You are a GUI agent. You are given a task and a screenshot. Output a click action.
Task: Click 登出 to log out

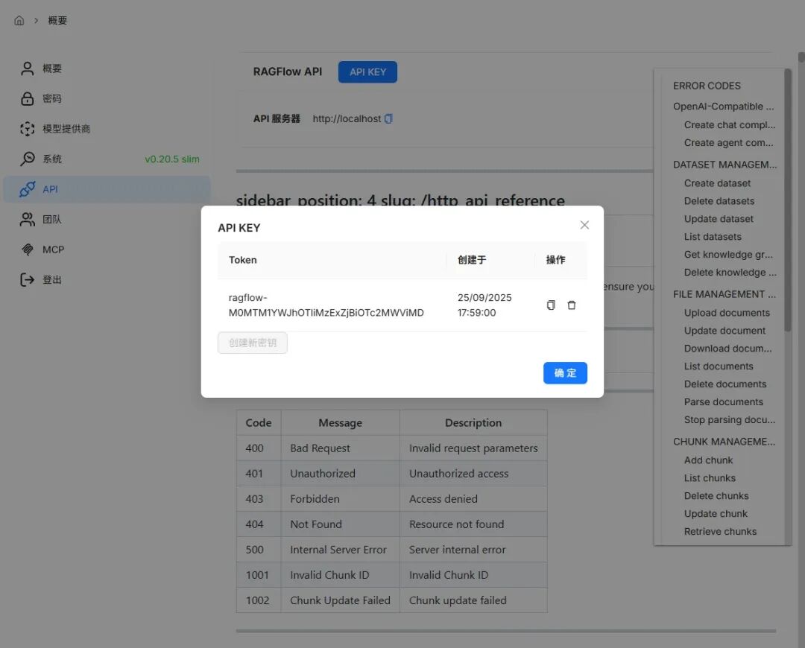(51, 280)
